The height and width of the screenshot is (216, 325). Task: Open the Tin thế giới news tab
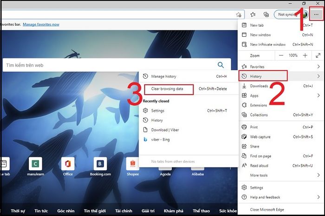pyautogui.click(x=95, y=211)
